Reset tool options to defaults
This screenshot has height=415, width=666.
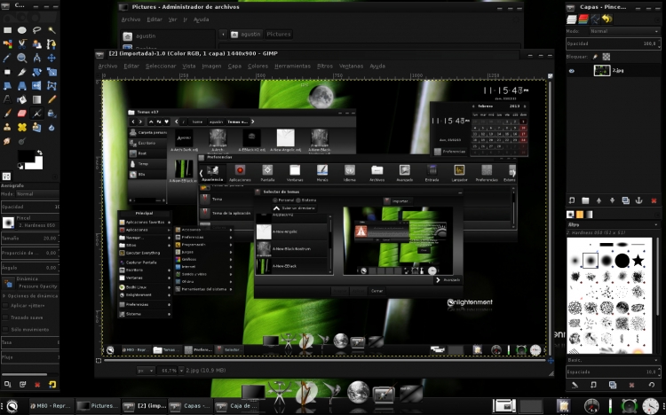tap(52, 385)
